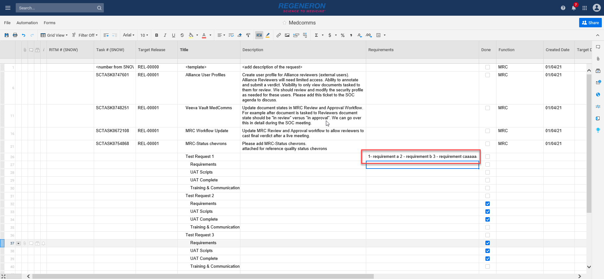Open the File menu
The height and width of the screenshot is (279, 604).
7,23
